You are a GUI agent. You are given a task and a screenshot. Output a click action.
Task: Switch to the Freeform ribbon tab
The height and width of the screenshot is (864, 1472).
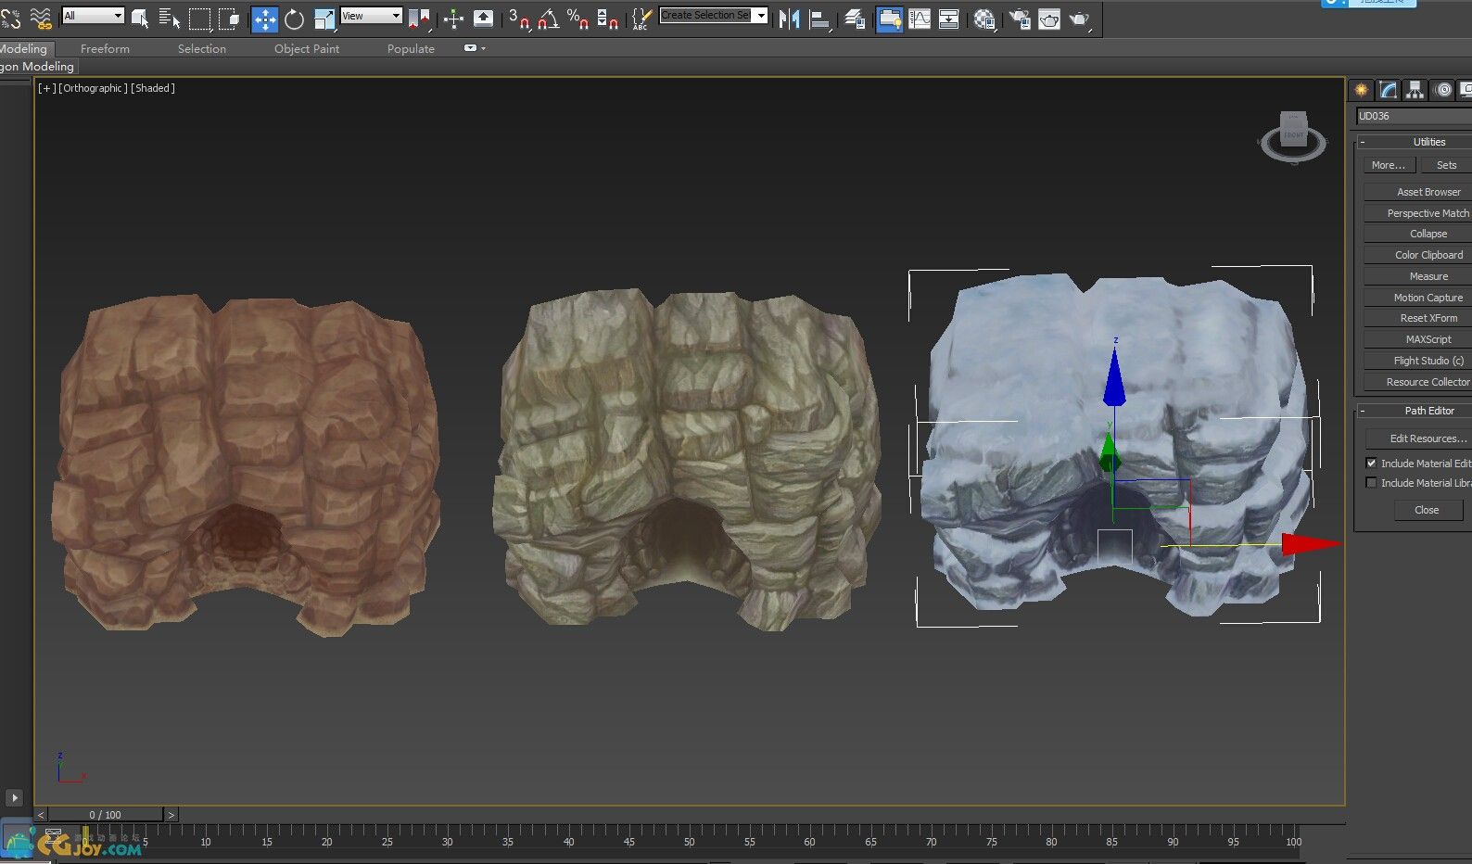click(105, 48)
